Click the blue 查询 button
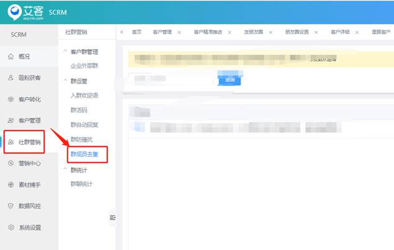 click(229, 80)
